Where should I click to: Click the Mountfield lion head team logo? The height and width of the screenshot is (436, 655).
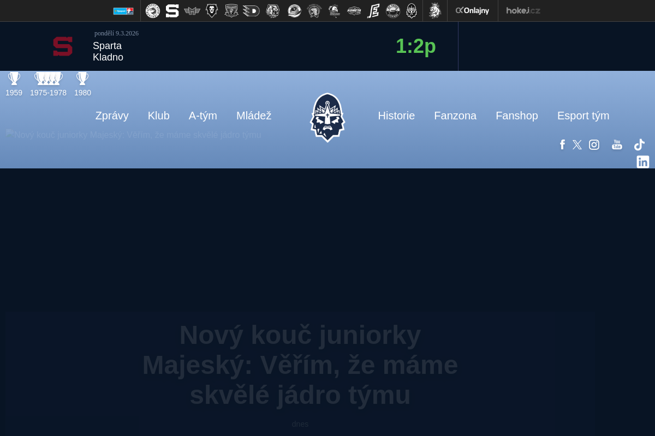click(x=212, y=11)
